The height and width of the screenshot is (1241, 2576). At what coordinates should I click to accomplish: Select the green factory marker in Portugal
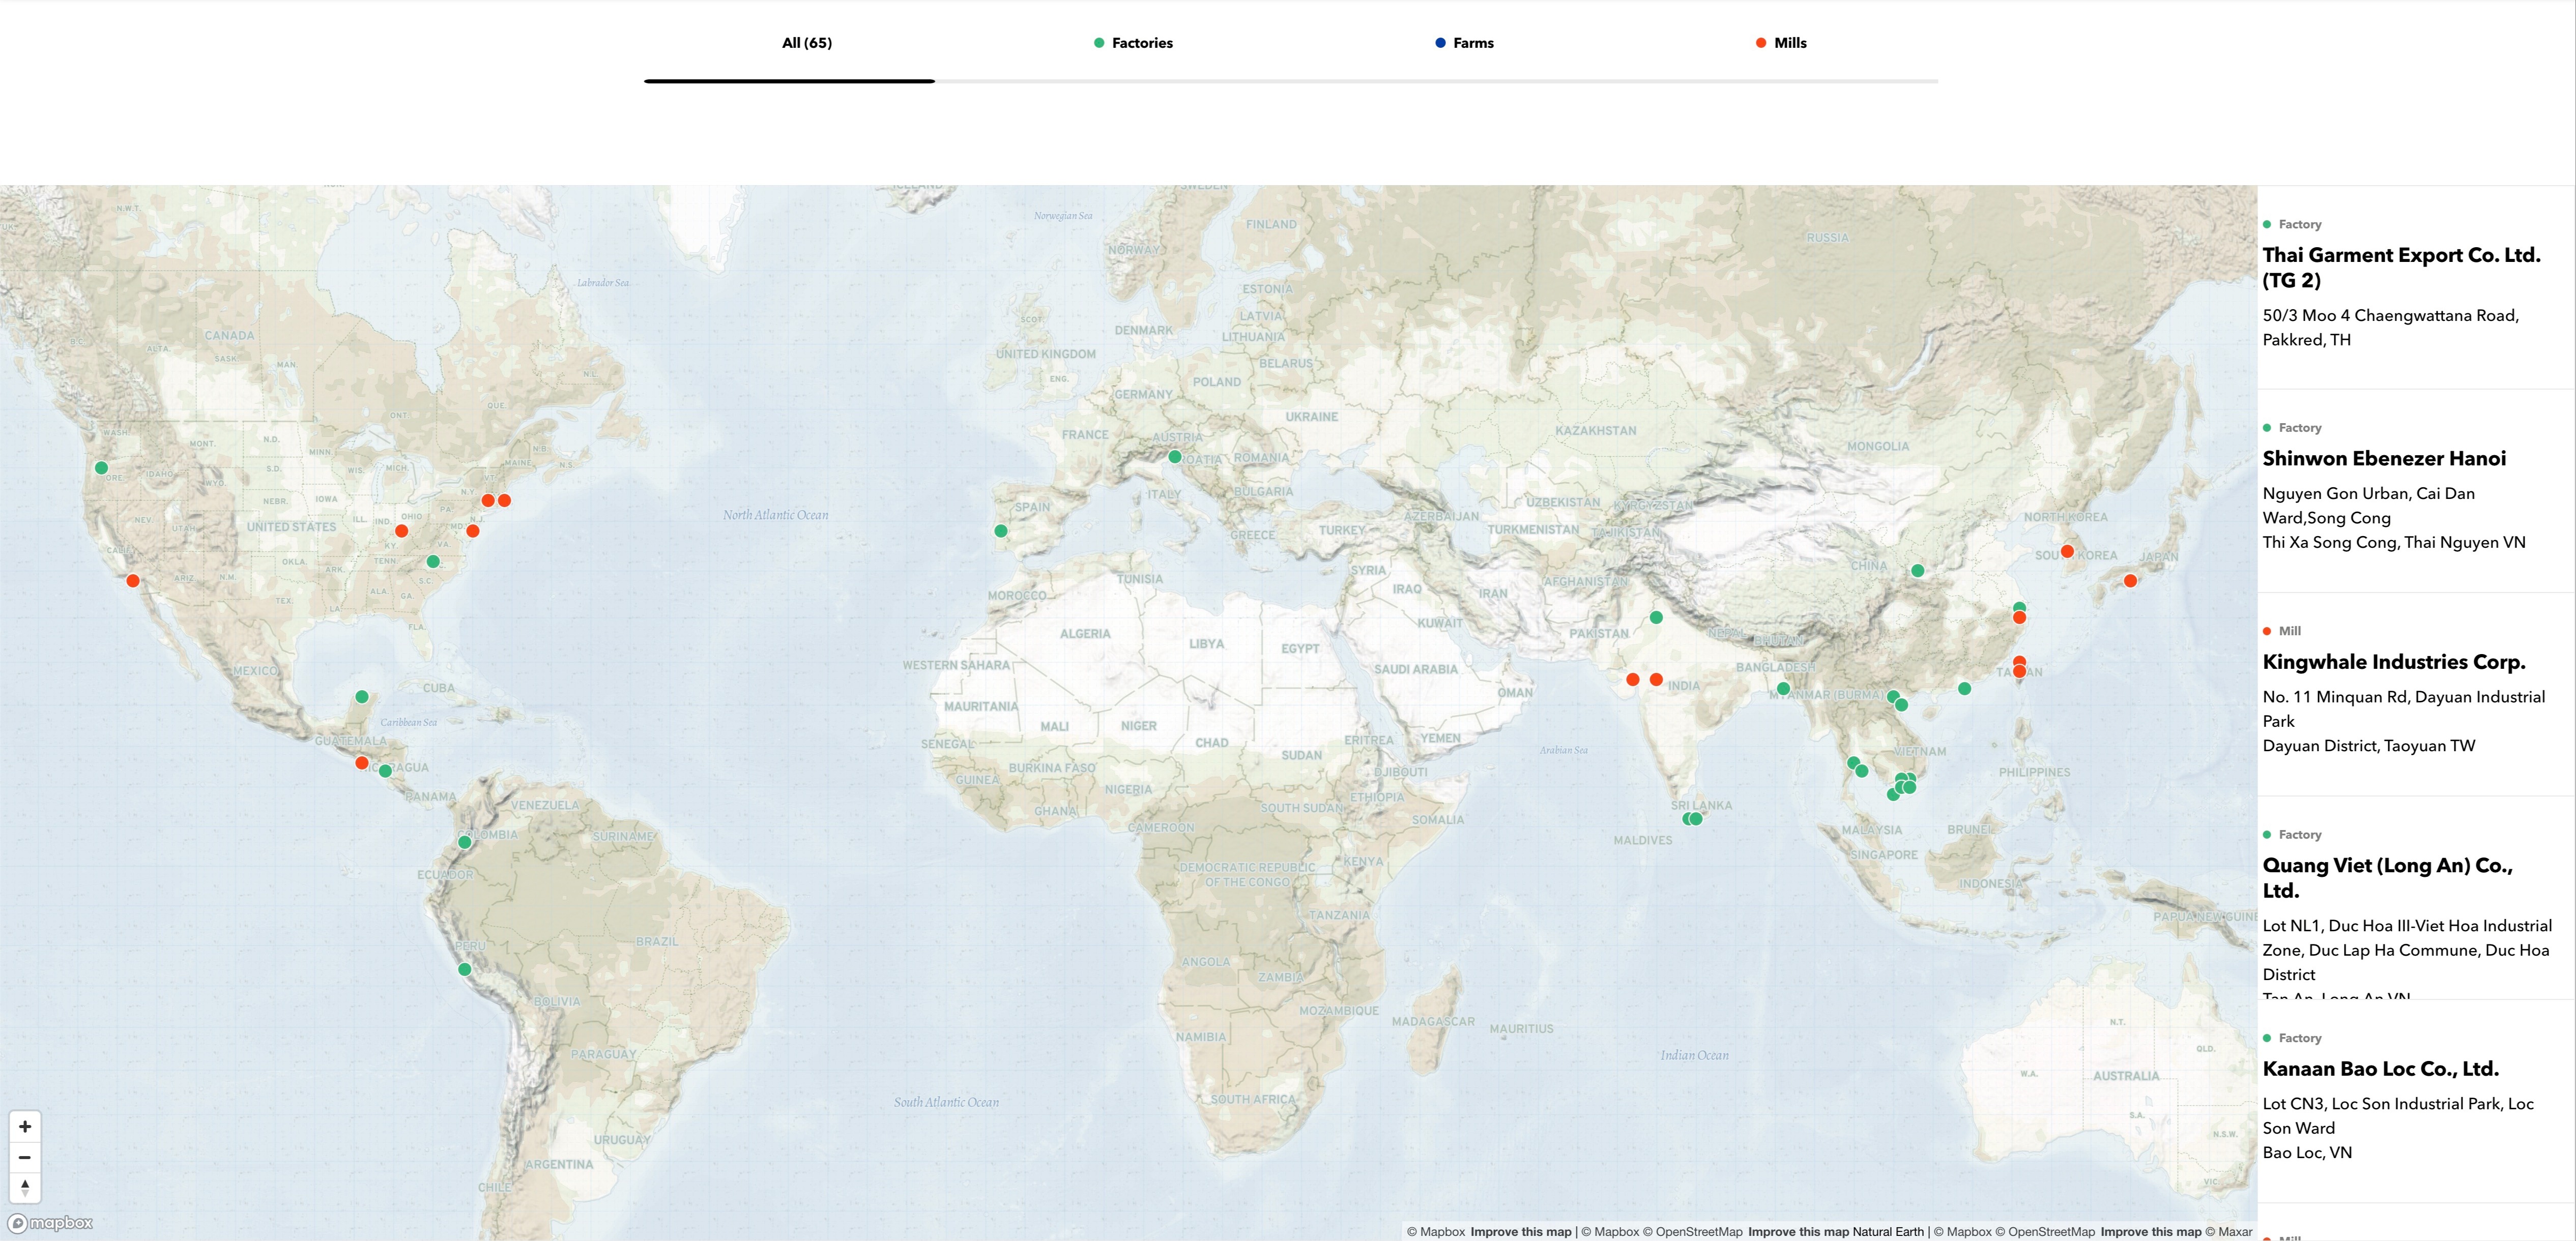(1001, 531)
